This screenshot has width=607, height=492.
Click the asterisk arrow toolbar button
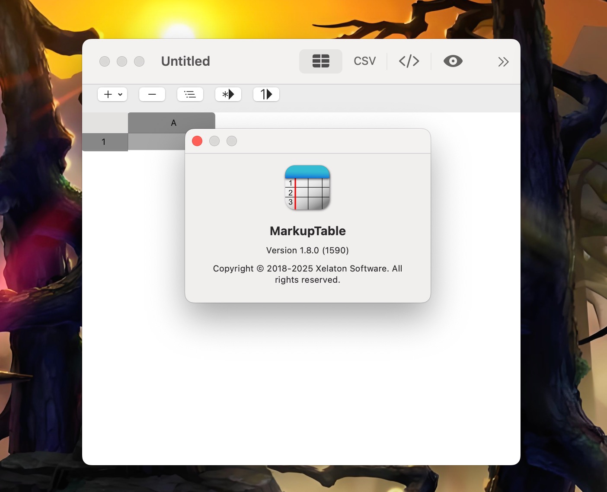point(228,94)
